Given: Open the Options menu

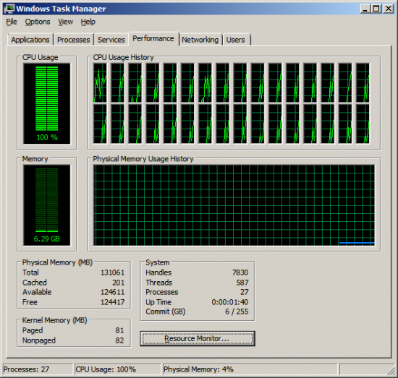Looking at the screenshot, I should coord(38,22).
